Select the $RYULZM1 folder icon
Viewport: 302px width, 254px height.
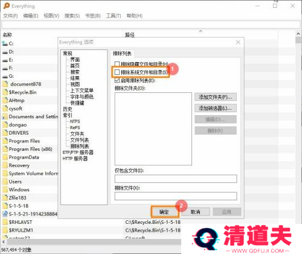[x=5, y=230]
